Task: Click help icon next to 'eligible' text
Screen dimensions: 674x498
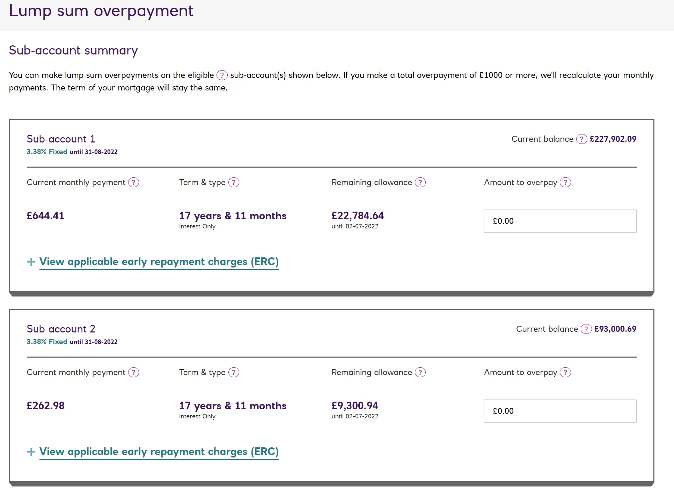Action: [x=222, y=75]
